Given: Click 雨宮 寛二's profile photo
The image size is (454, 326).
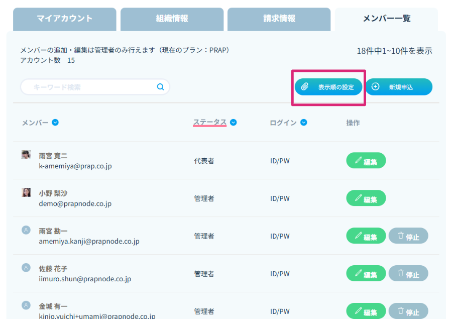Looking at the screenshot, I should [x=26, y=155].
